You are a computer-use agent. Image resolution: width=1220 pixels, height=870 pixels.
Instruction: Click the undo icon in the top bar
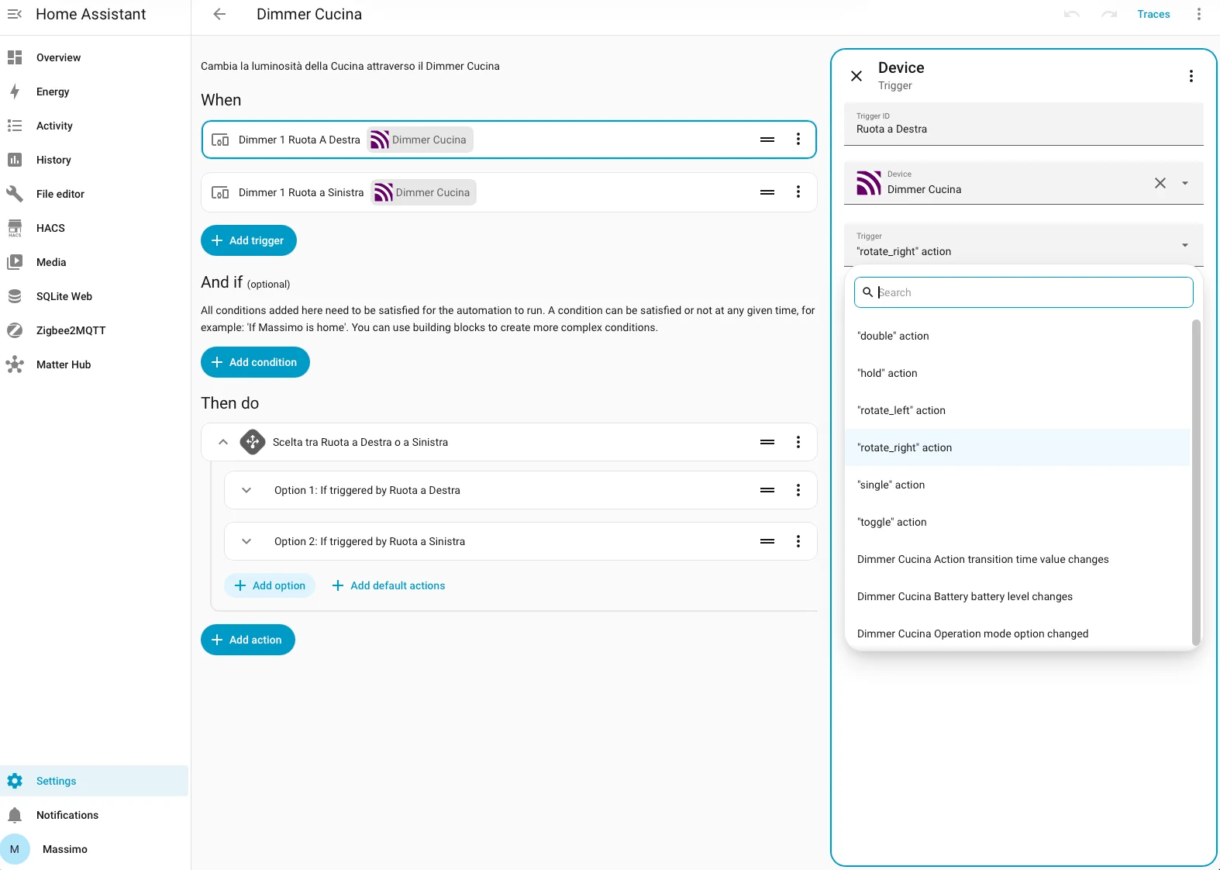1072,14
